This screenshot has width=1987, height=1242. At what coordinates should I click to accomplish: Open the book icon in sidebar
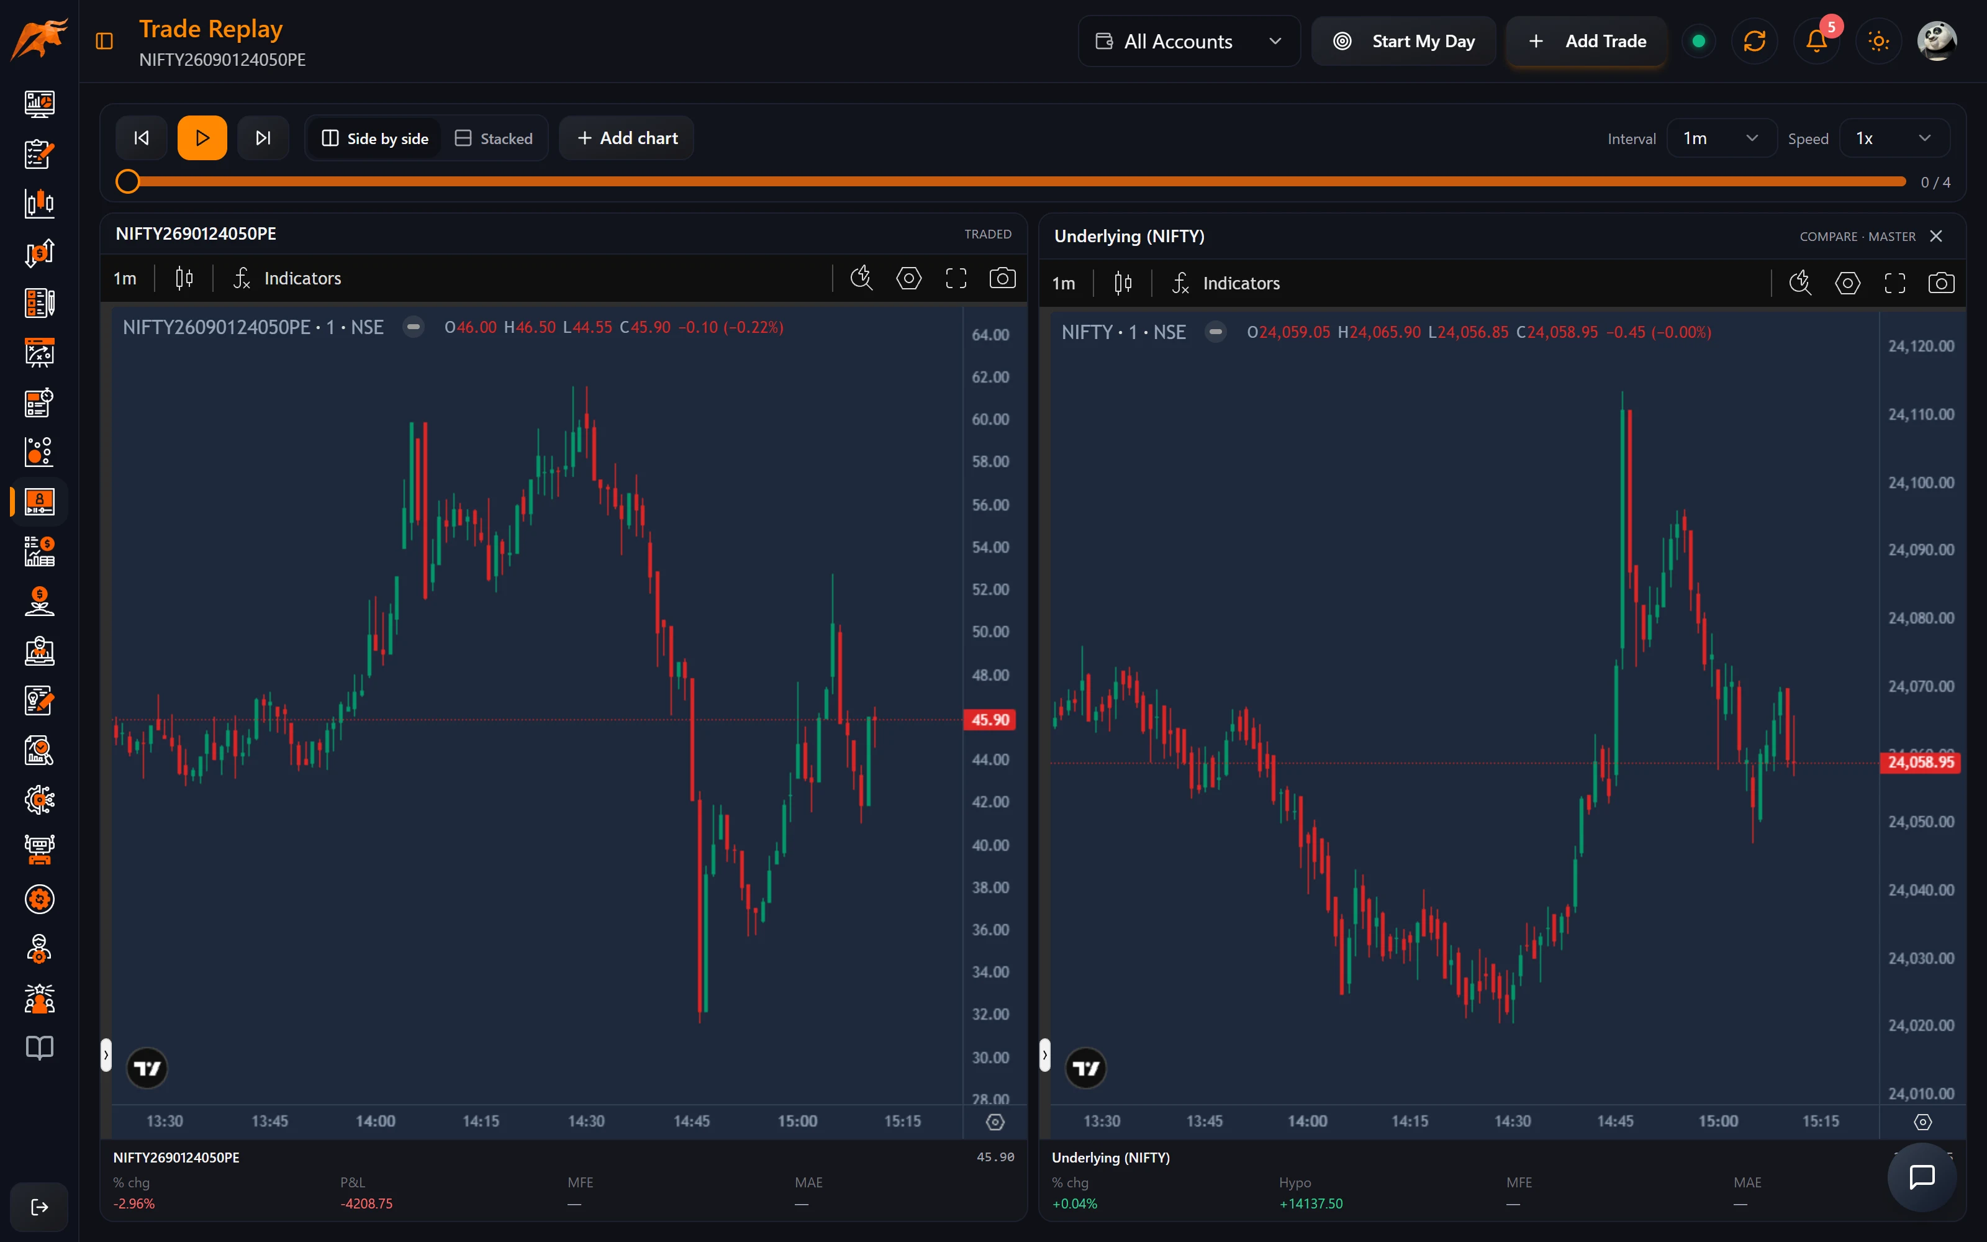click(39, 1048)
